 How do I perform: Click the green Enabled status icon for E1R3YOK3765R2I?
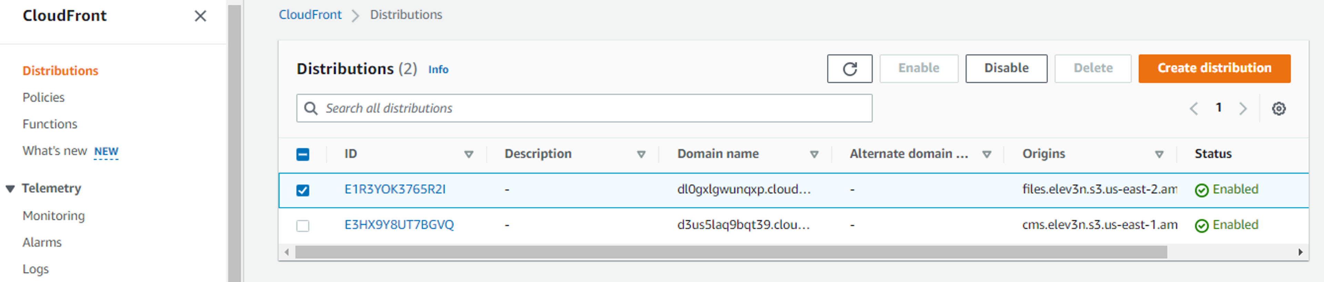(x=1202, y=190)
